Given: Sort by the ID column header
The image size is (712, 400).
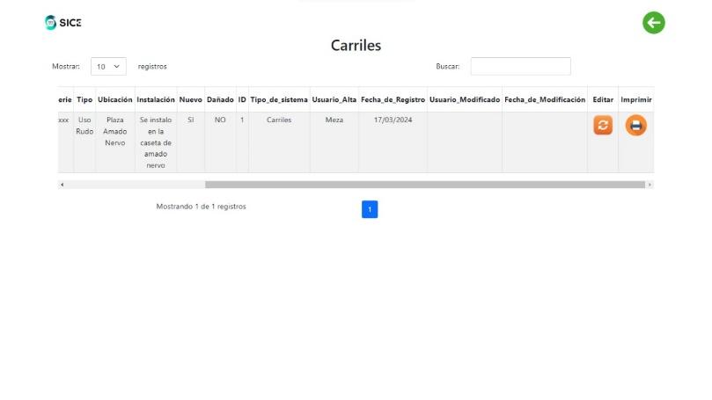Looking at the screenshot, I should pos(242,99).
